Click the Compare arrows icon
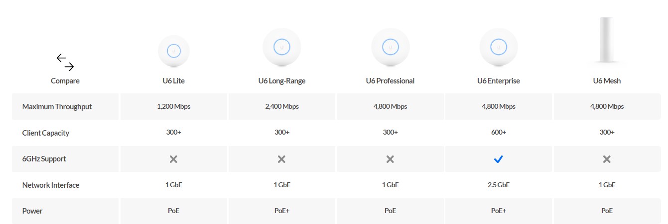Screen dimensions: 668x224 coord(65,62)
